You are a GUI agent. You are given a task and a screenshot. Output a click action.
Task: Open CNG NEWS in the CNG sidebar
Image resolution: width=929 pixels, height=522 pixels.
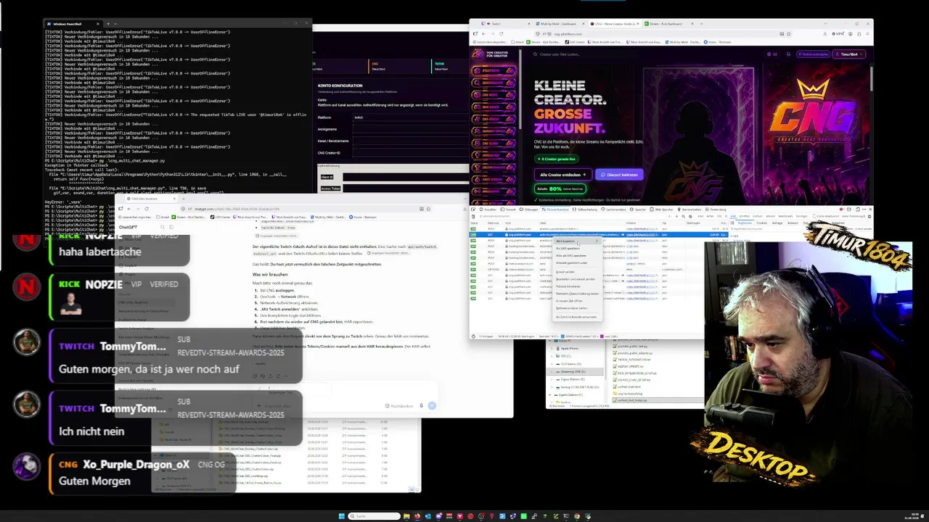click(x=494, y=95)
